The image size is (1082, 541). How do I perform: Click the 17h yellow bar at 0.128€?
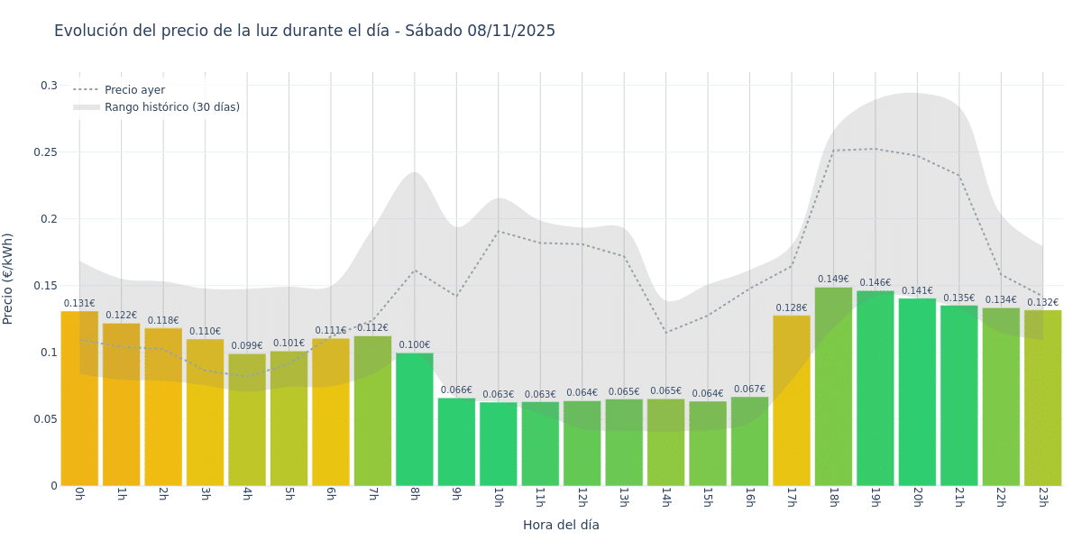coord(792,400)
